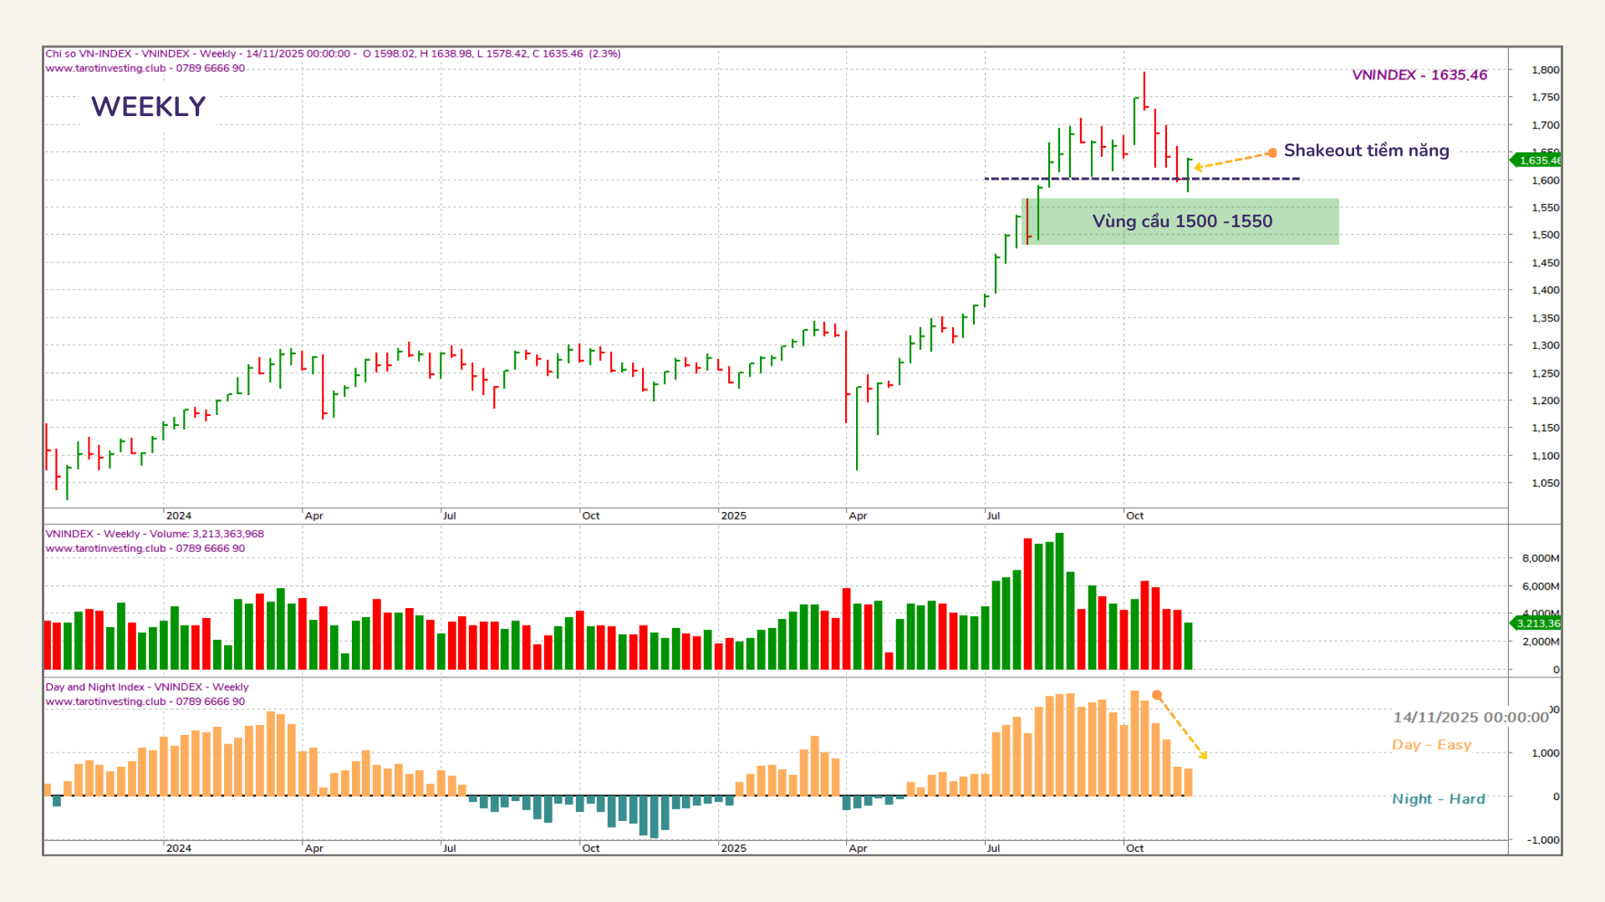Image resolution: width=1605 pixels, height=902 pixels.
Task: Click 'VNINDEX - 1635.46' header label
Action: click(1419, 75)
